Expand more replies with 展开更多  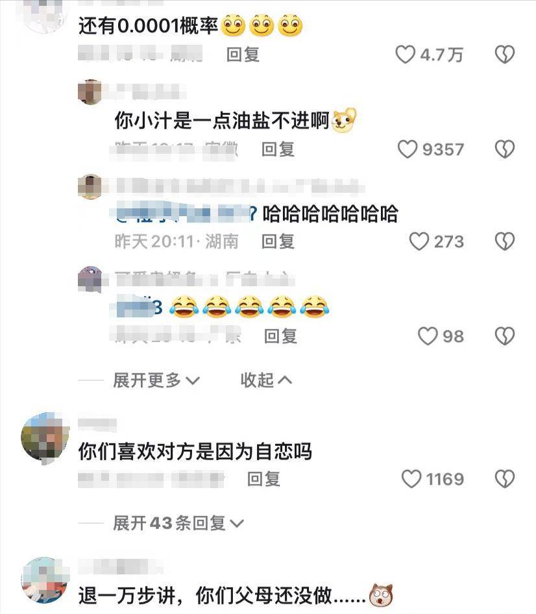coord(156,380)
